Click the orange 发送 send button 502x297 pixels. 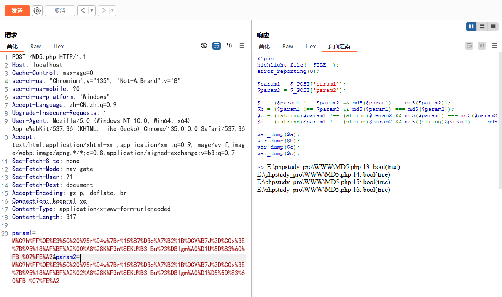(17, 11)
